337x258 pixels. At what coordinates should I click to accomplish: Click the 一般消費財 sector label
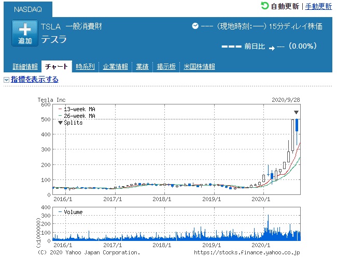[83, 26]
